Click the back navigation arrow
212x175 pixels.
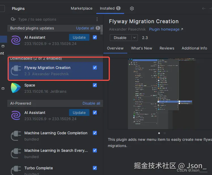point(204,8)
